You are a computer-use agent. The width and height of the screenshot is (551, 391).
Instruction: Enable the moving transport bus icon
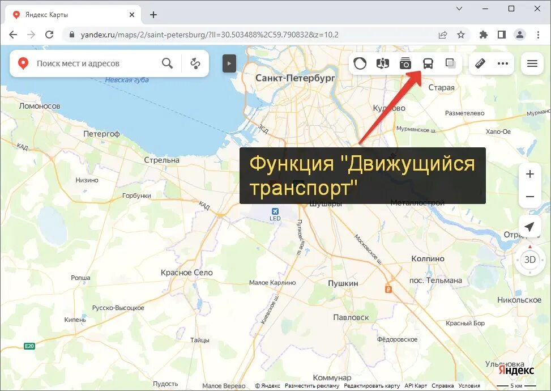pos(428,63)
